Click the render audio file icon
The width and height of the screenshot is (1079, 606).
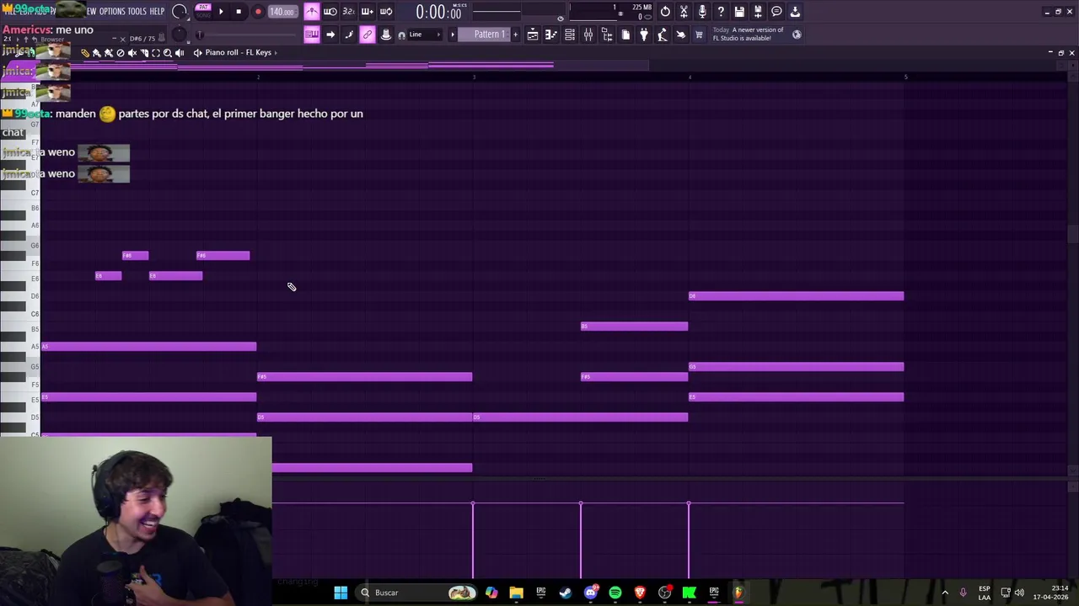[758, 12]
